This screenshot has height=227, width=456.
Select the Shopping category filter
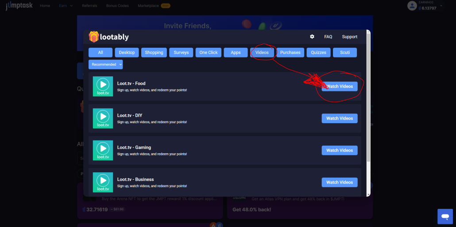click(x=154, y=53)
